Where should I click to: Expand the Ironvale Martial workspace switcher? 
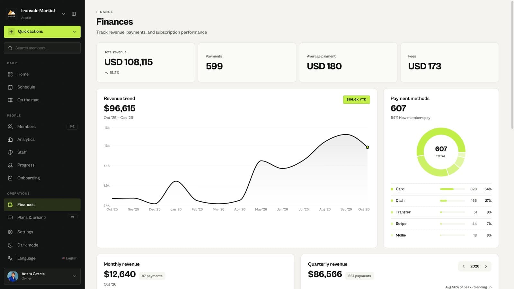[63, 14]
